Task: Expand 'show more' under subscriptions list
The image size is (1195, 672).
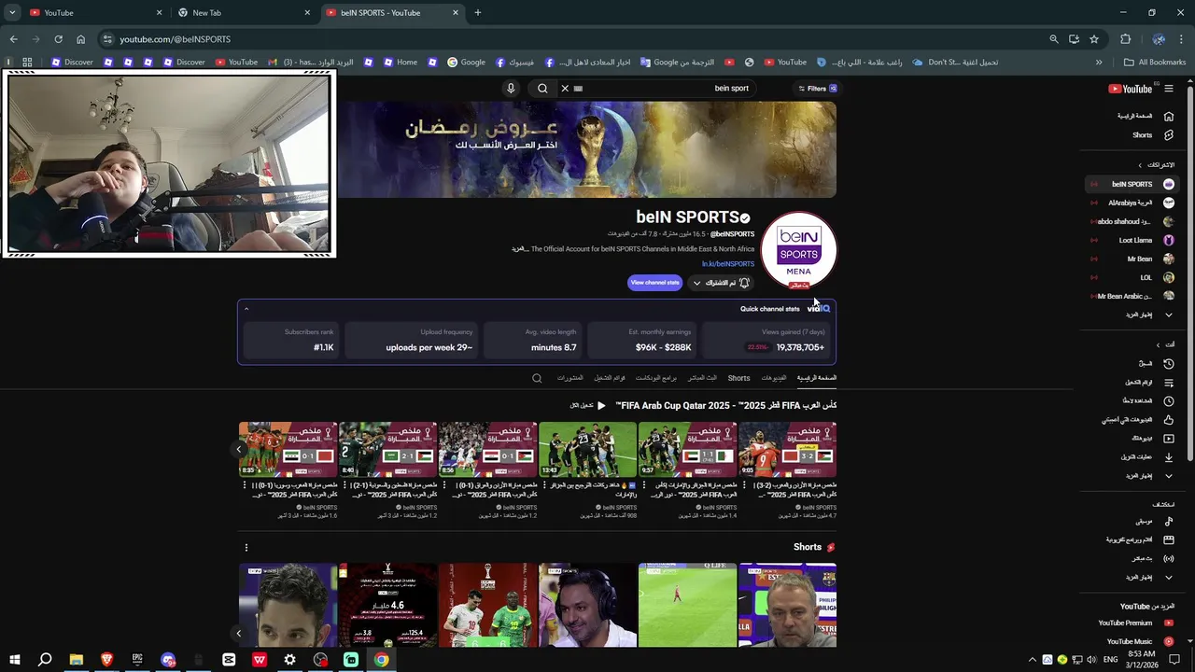Action: click(1132, 315)
